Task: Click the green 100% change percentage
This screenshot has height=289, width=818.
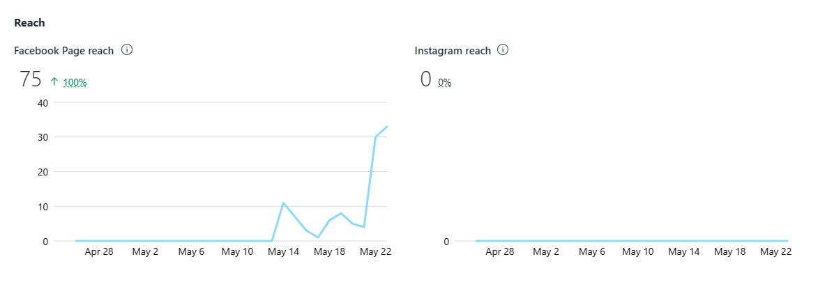Action: (75, 82)
